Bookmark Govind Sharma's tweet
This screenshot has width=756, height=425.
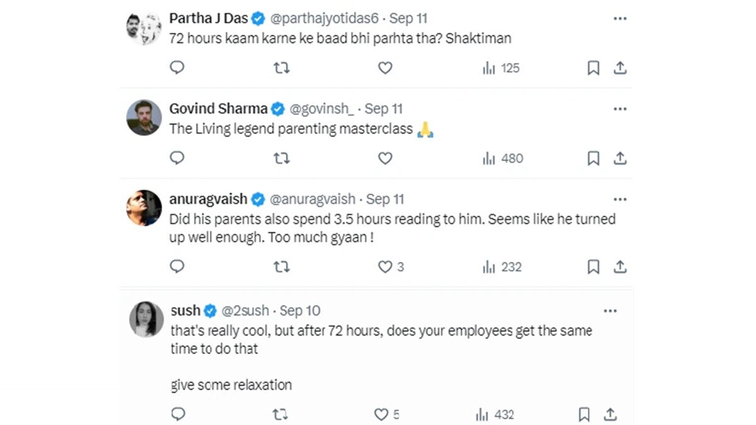click(x=593, y=159)
